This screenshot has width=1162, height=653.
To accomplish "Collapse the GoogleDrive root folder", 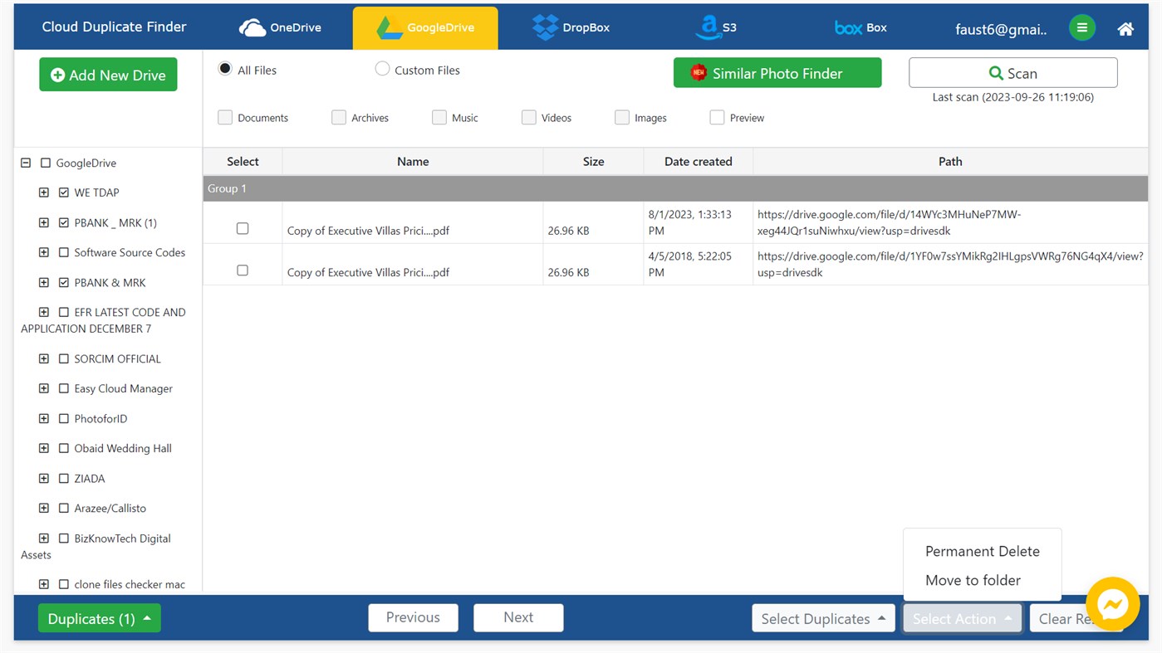I will click(25, 163).
